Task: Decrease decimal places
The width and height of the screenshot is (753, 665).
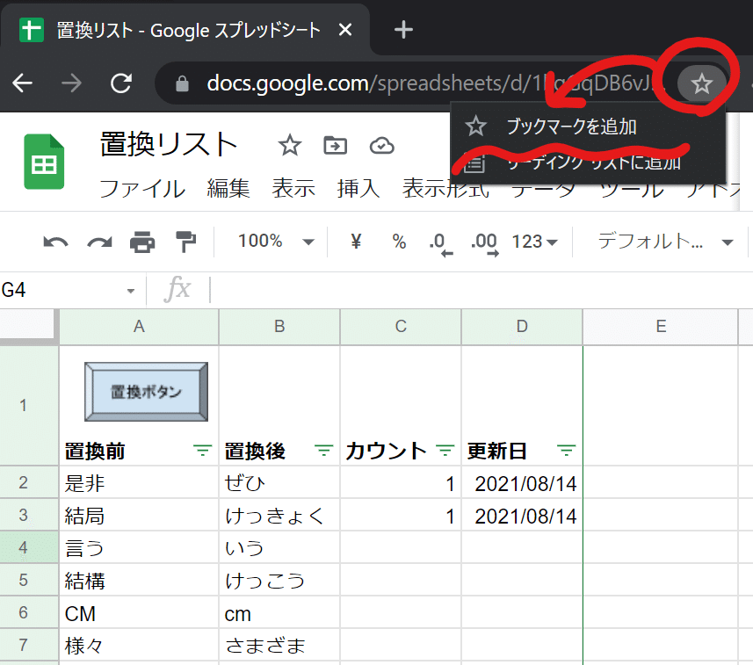Action: click(441, 243)
